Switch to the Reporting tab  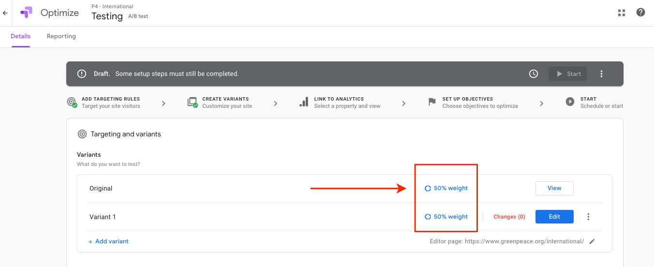(x=61, y=36)
